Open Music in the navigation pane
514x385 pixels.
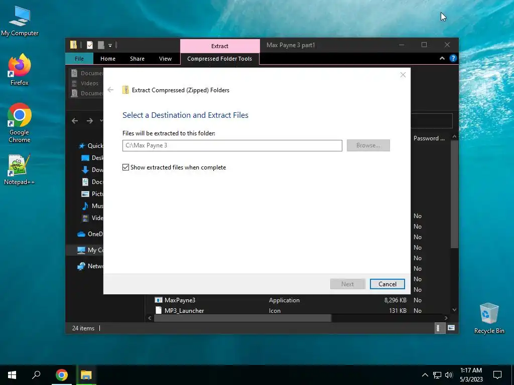click(x=92, y=206)
